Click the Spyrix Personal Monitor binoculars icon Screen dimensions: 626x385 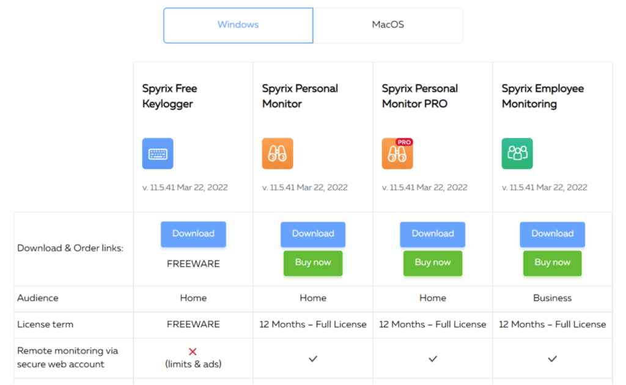pyautogui.click(x=278, y=153)
